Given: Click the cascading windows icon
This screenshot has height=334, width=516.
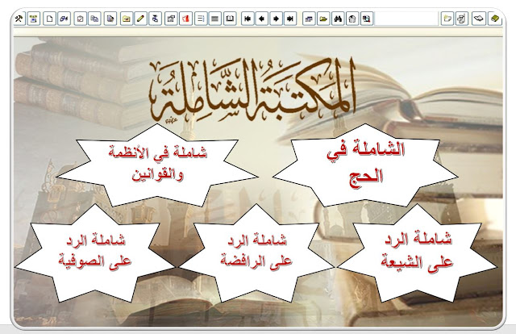Looking at the screenshot, I should point(309,19).
